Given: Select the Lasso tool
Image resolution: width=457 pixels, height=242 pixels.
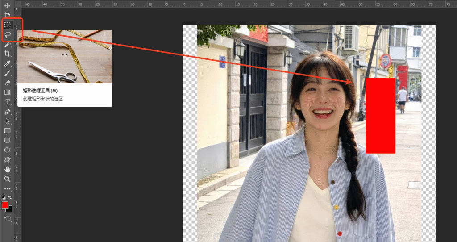Looking at the screenshot, I should 7,34.
